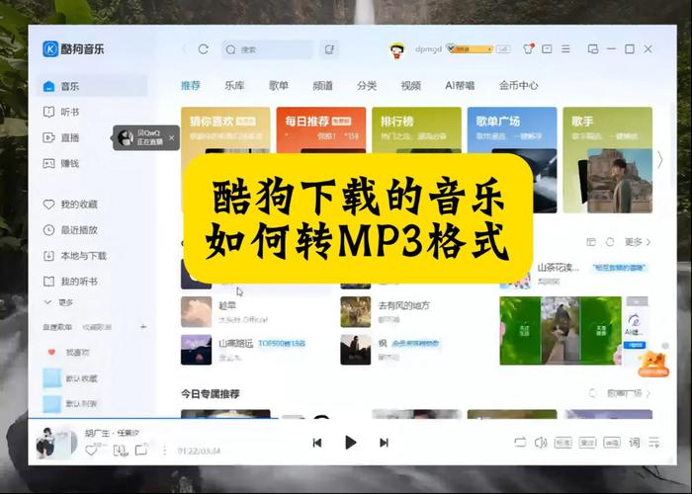This screenshot has height=494, width=692.
Task: Show next cards with right chevron
Action: tap(659, 160)
